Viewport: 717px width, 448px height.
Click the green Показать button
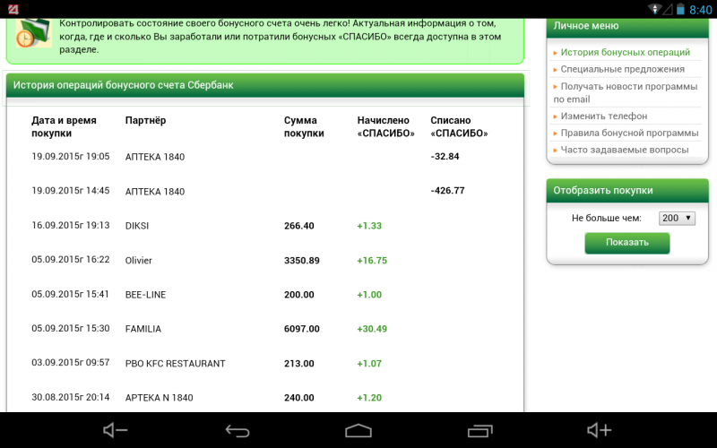(626, 243)
